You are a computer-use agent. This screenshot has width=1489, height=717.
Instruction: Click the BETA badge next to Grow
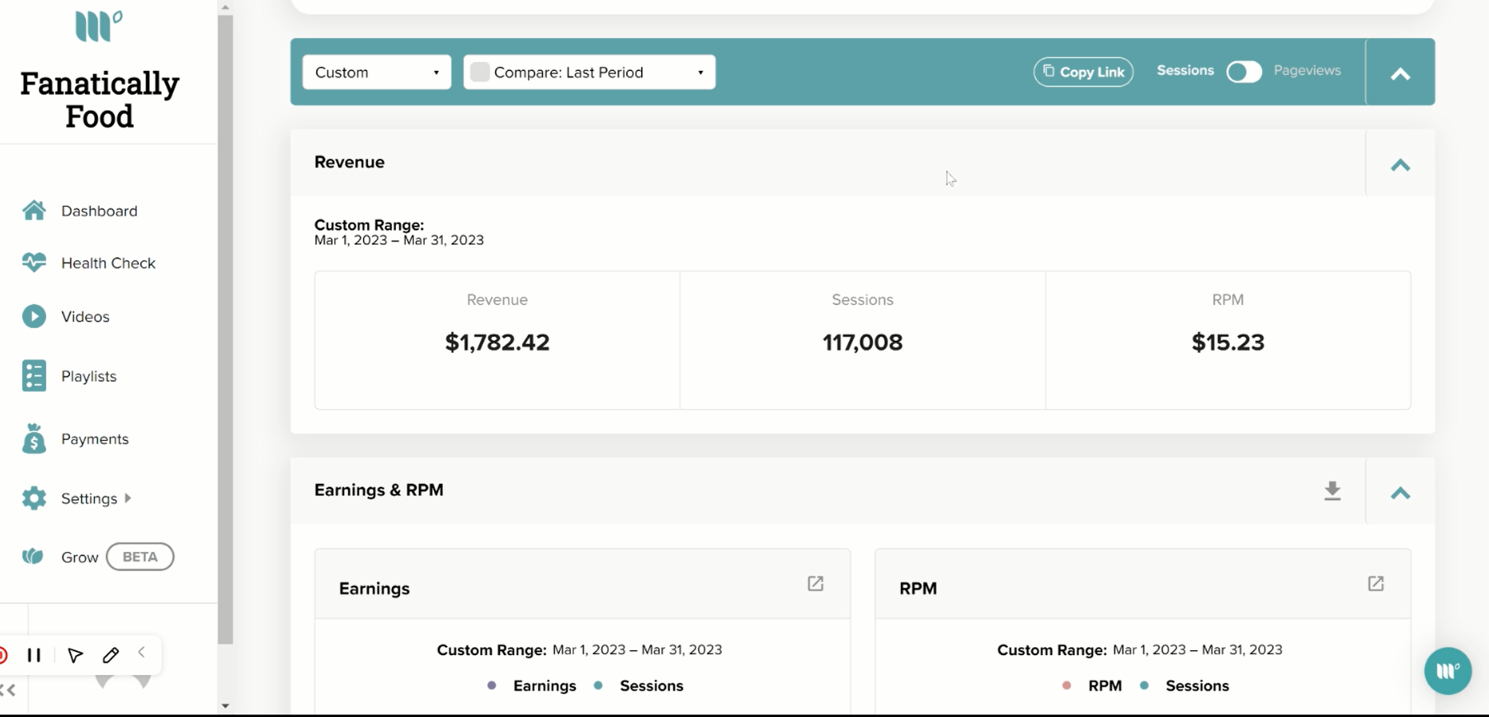point(140,556)
